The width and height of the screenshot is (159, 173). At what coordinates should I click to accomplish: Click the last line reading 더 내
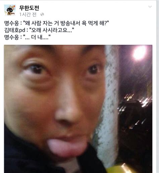point(28,37)
